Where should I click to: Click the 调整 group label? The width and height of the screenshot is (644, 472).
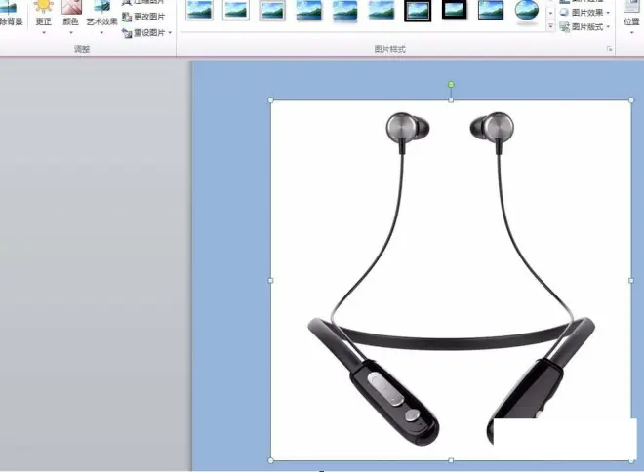coord(82,49)
